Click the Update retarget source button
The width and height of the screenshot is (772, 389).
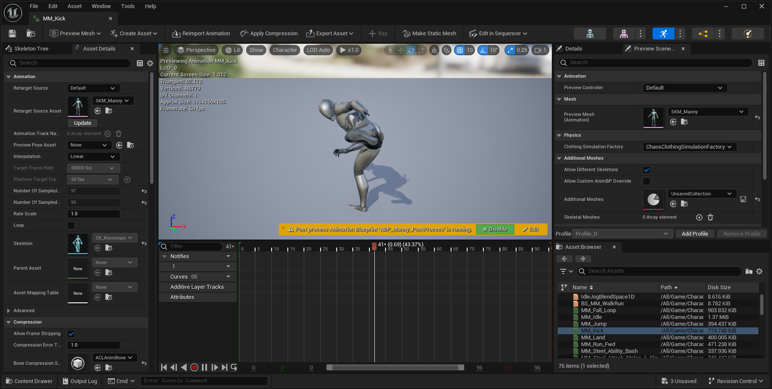pos(82,123)
